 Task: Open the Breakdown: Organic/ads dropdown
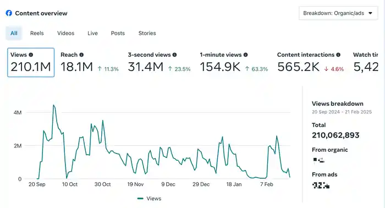coord(338,13)
